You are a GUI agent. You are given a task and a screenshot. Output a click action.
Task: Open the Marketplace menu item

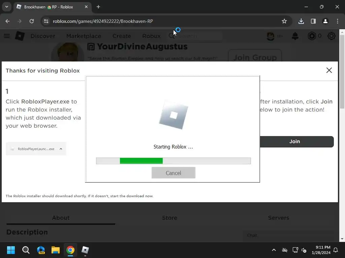[x=84, y=36]
